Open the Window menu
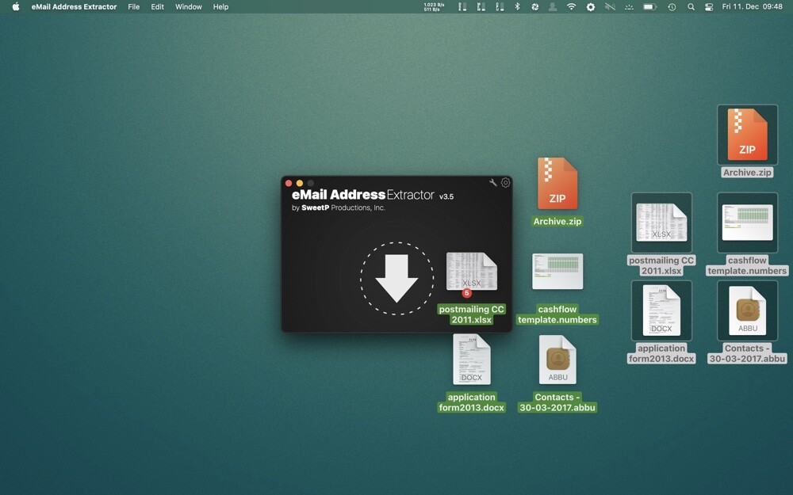This screenshot has height=495, width=793. coord(188,6)
